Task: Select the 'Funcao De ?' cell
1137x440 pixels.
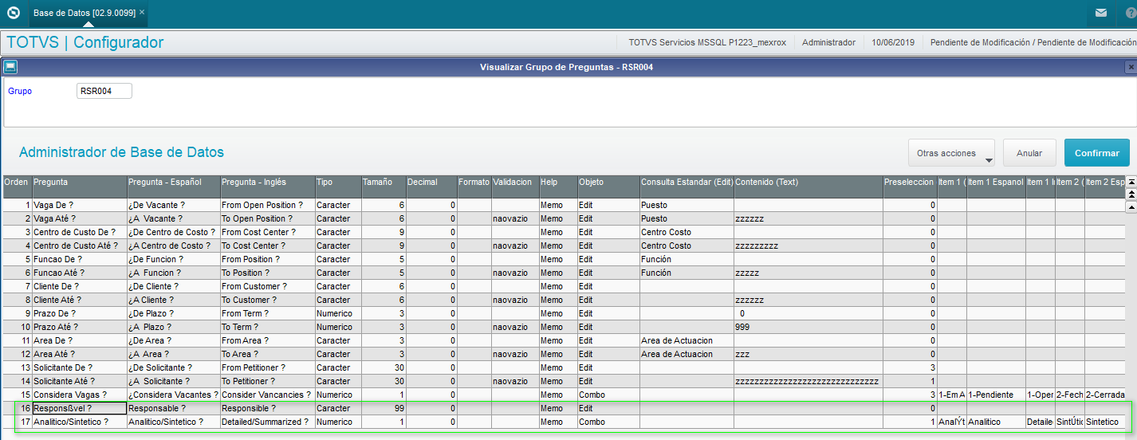Action: (x=79, y=259)
